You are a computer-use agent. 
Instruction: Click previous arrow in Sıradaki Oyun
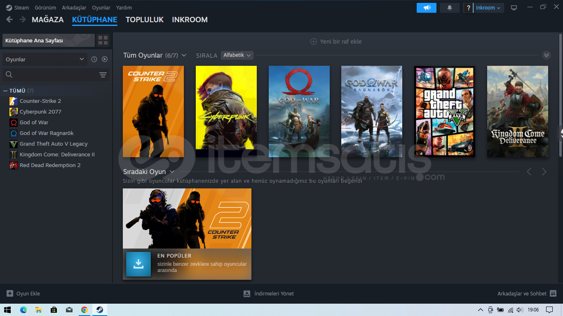[529, 172]
